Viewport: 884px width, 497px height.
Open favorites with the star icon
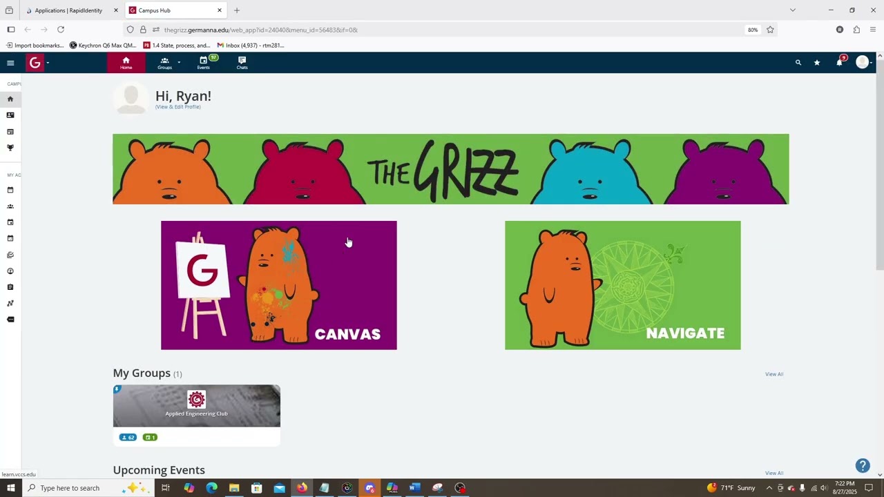point(817,63)
